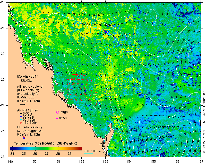The image size is (206, 164).
Task: Click the longitude axis label "152"
Action: (x=82, y=162)
